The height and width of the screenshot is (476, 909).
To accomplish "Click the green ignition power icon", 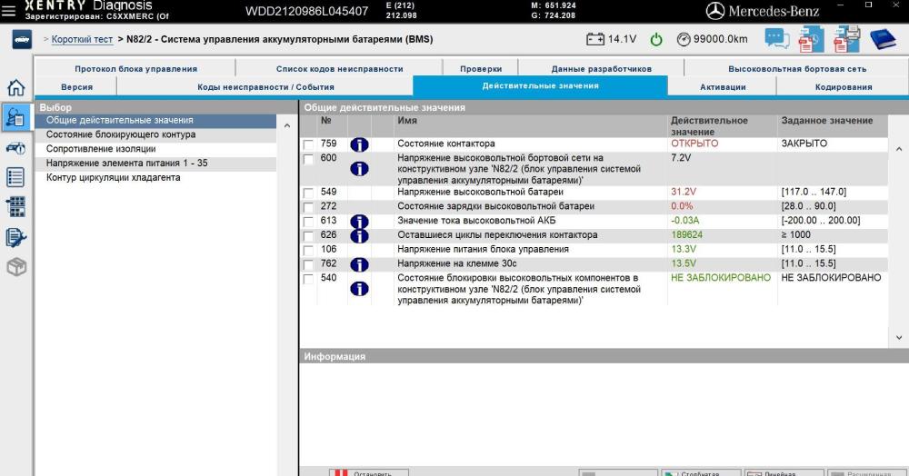I will click(656, 39).
